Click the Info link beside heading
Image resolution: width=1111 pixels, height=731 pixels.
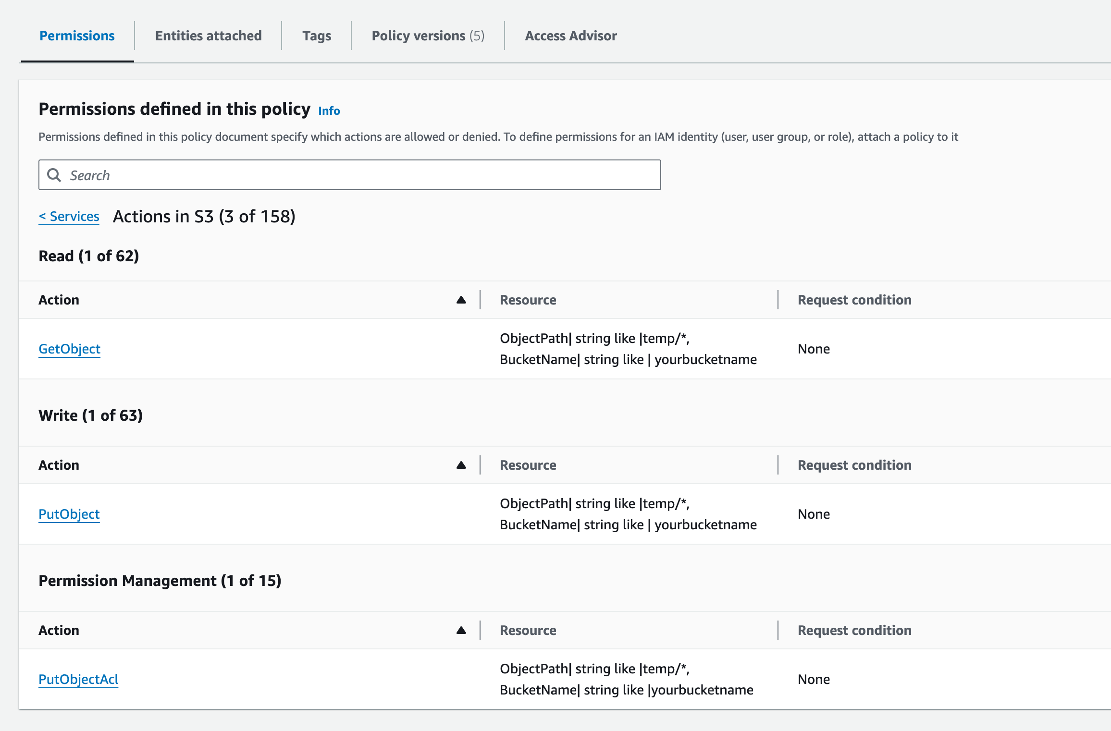coord(329,111)
